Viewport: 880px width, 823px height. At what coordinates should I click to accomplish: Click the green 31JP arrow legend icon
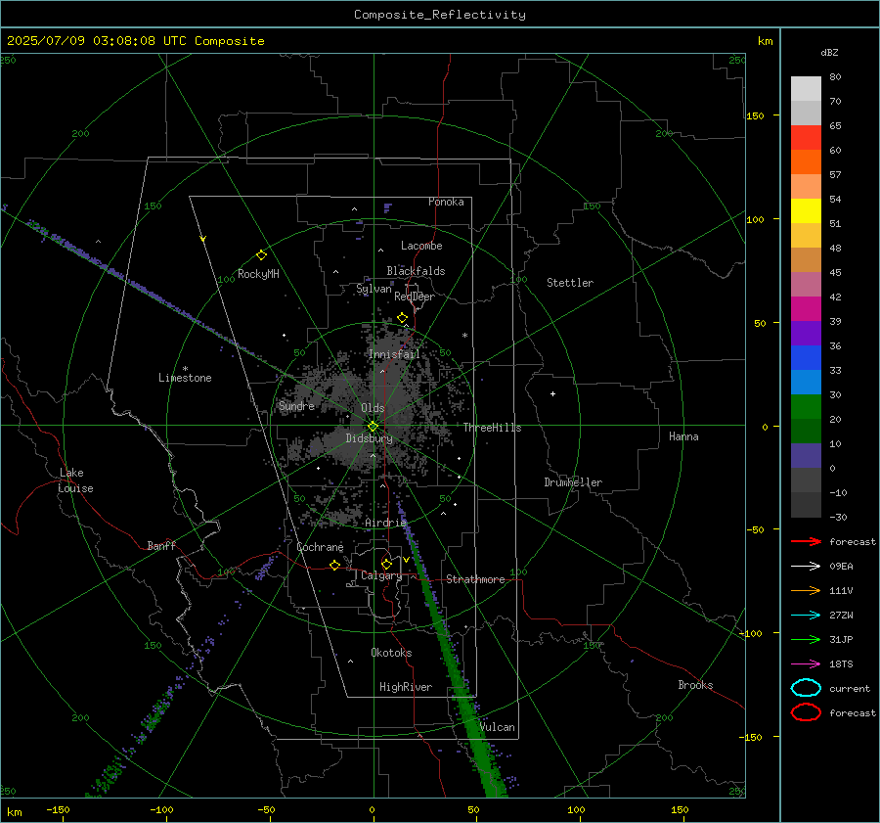click(x=806, y=639)
